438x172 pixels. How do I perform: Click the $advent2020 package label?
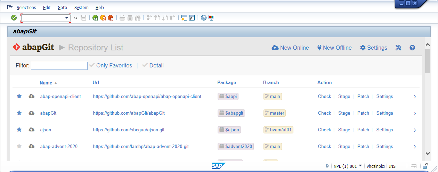pos(236,146)
